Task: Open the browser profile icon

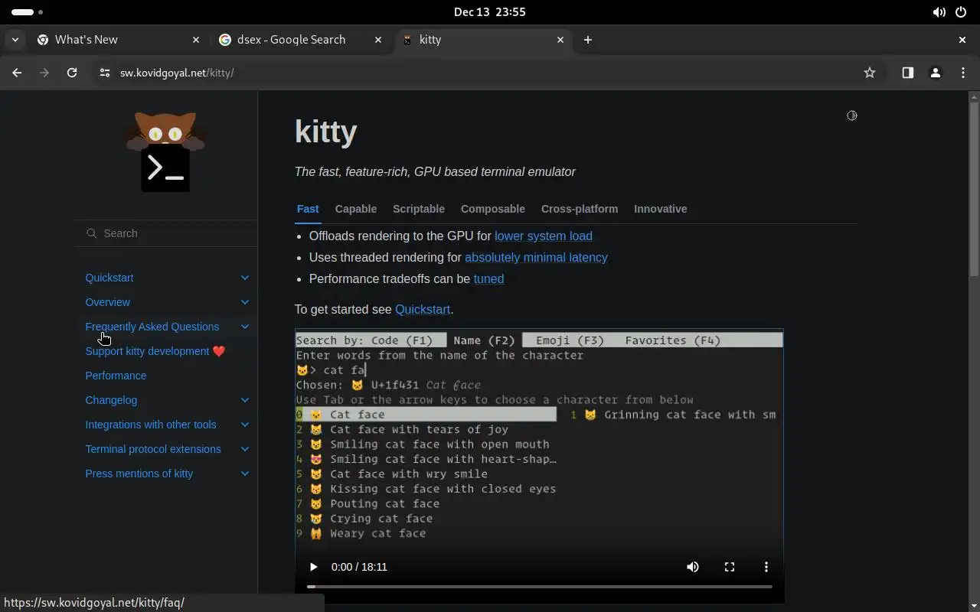Action: 935,73
